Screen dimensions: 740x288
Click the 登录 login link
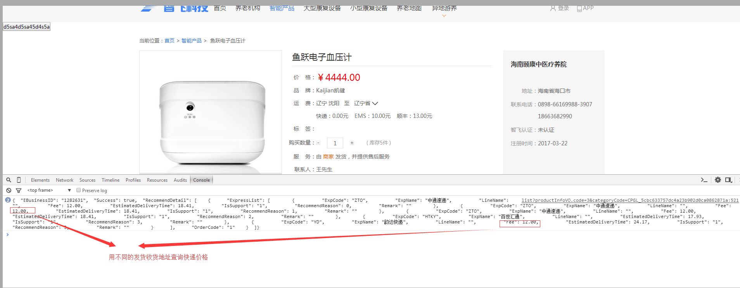click(x=563, y=8)
